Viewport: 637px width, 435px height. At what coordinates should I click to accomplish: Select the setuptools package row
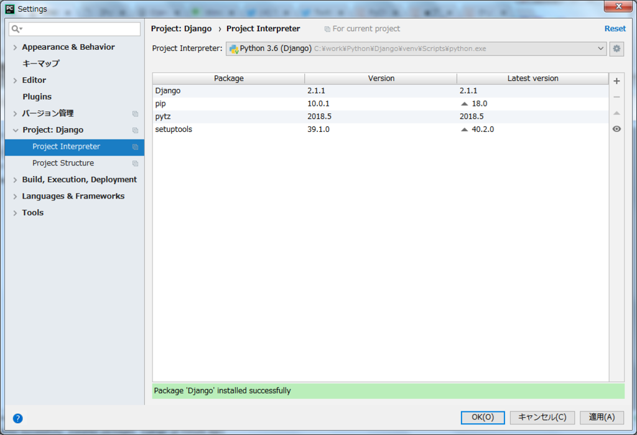point(381,129)
